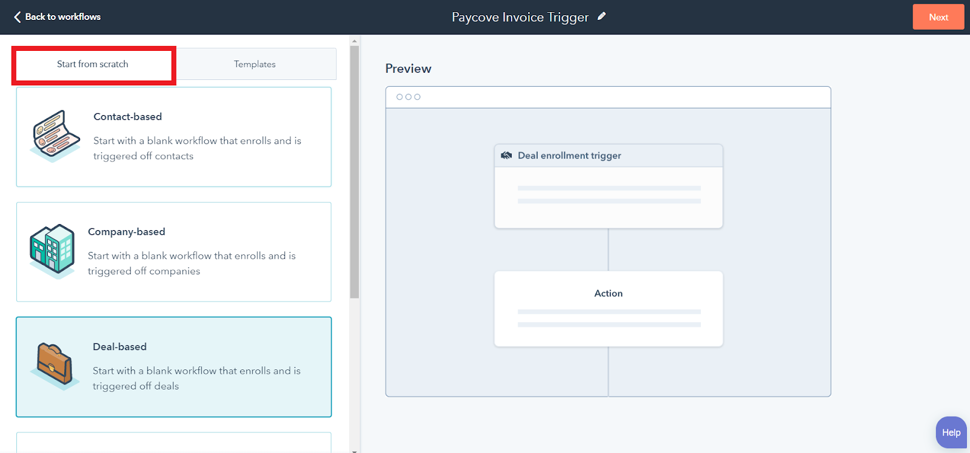Click the workflow list scrollbar thumb
Viewport: 970px width, 453px height.
pos(355,173)
